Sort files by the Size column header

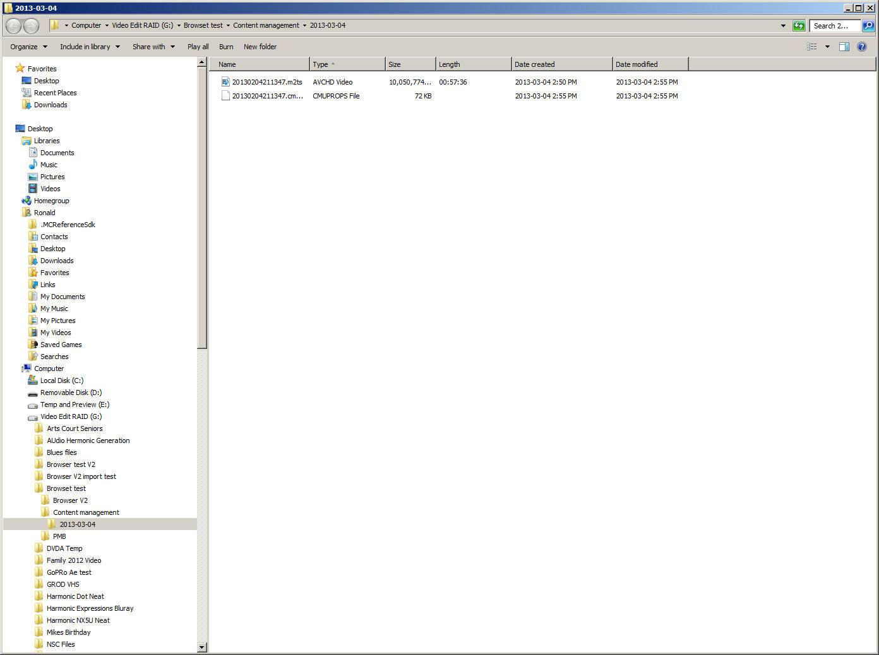pyautogui.click(x=410, y=64)
